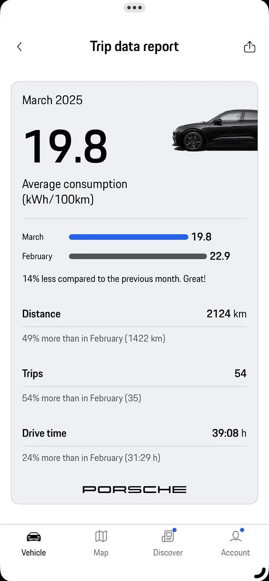Tap the three-dot handle at screen top
269x581 pixels.
[x=134, y=7]
